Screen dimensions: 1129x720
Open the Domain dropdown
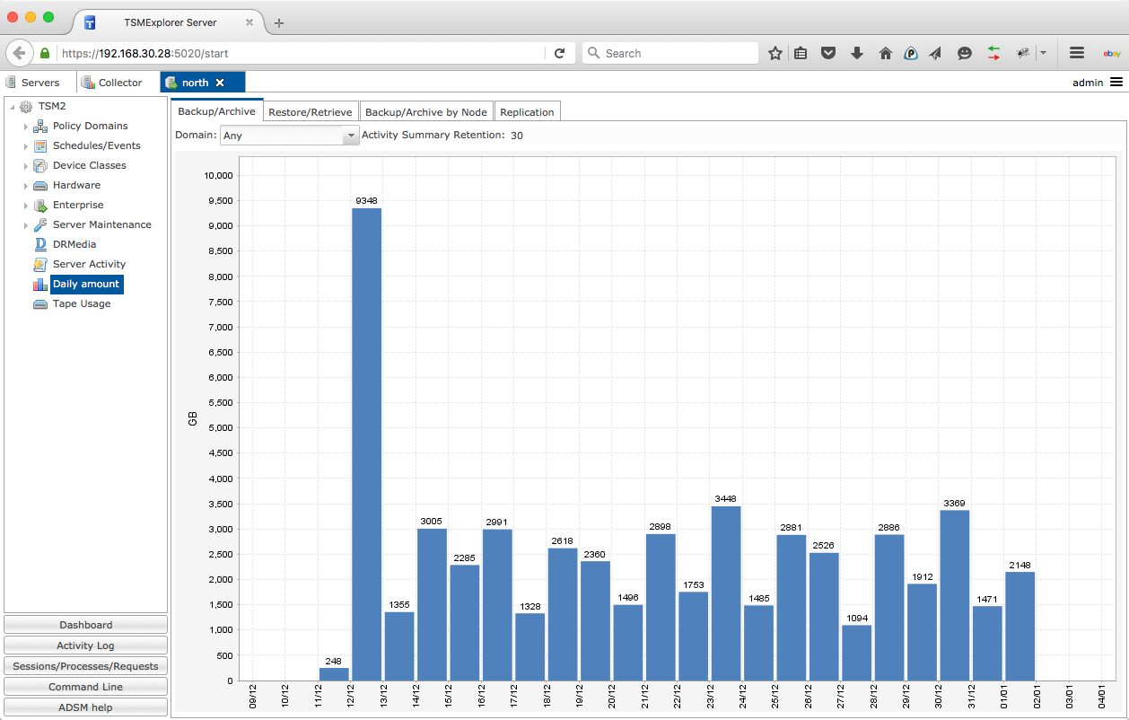(350, 136)
